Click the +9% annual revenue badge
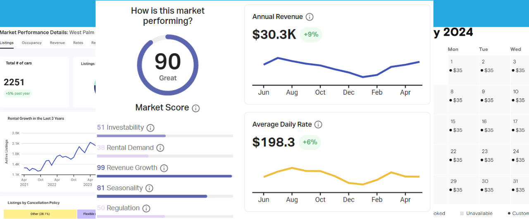The image size is (529, 219). (311, 35)
